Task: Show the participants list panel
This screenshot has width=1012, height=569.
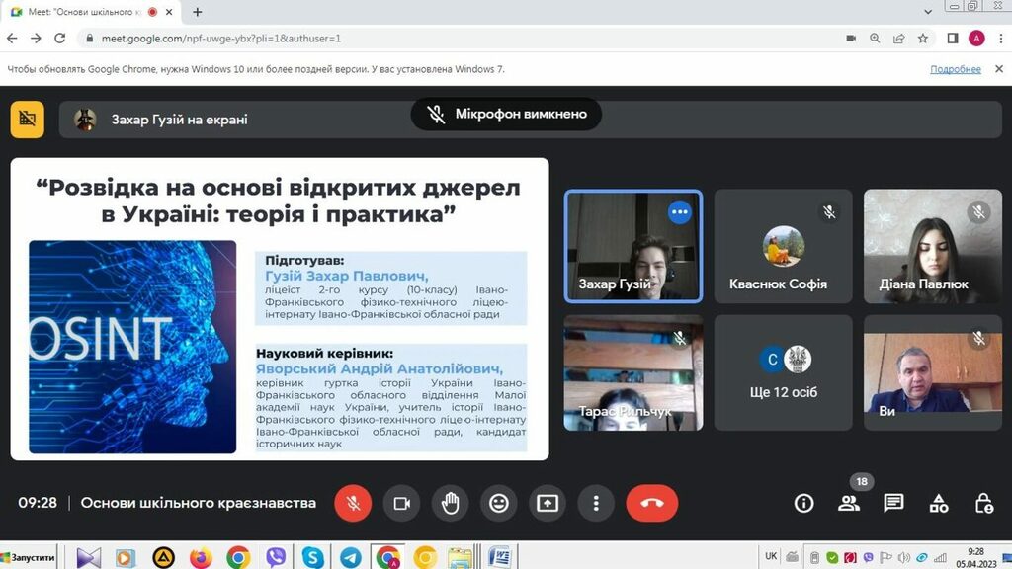Action: (x=848, y=503)
